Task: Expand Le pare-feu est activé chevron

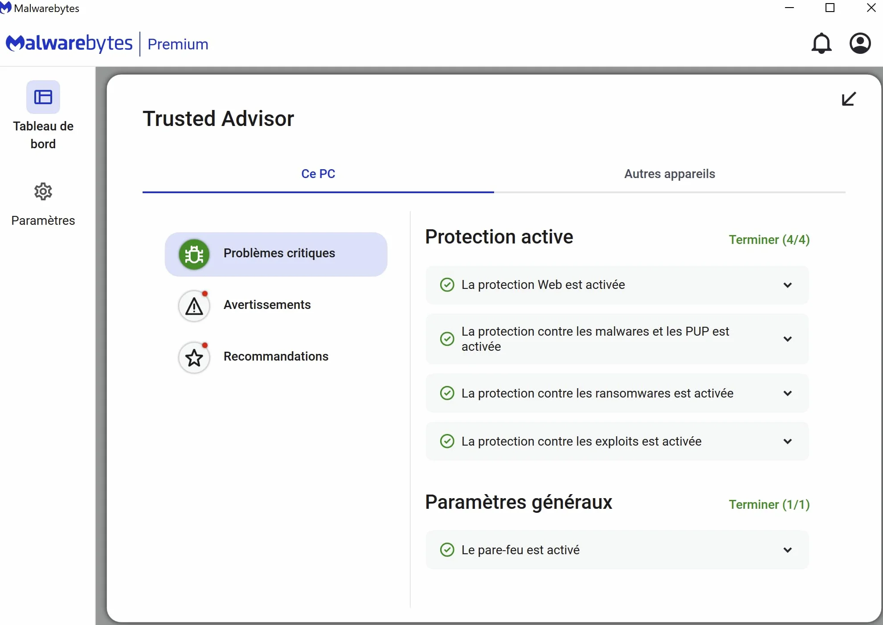Action: coord(788,550)
